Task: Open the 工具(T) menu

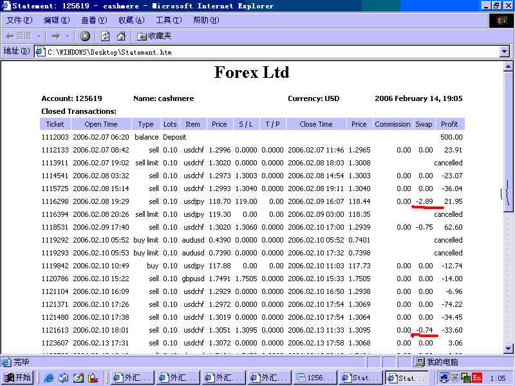Action: [x=169, y=21]
